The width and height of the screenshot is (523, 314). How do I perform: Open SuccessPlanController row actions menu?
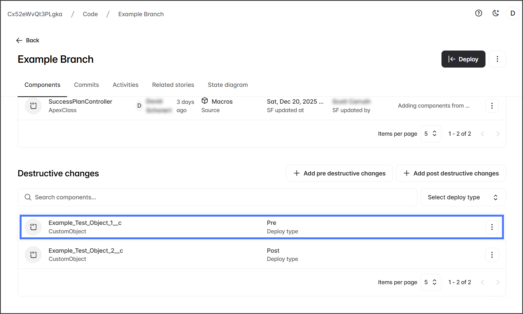492,106
